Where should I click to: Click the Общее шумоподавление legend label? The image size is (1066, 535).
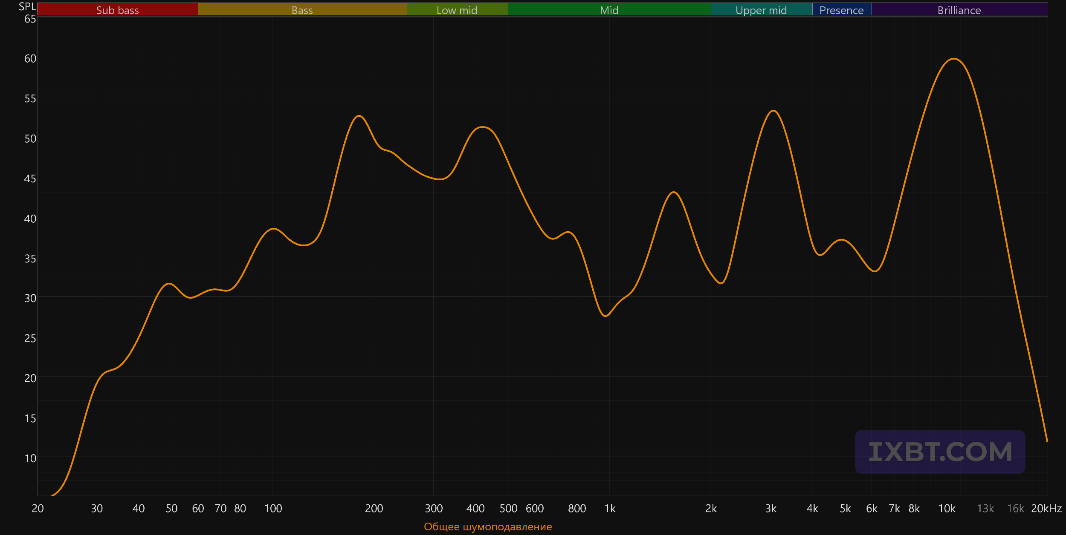(488, 527)
